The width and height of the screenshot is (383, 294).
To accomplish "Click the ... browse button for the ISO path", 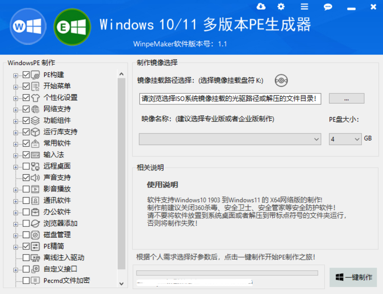I will (x=346, y=98).
